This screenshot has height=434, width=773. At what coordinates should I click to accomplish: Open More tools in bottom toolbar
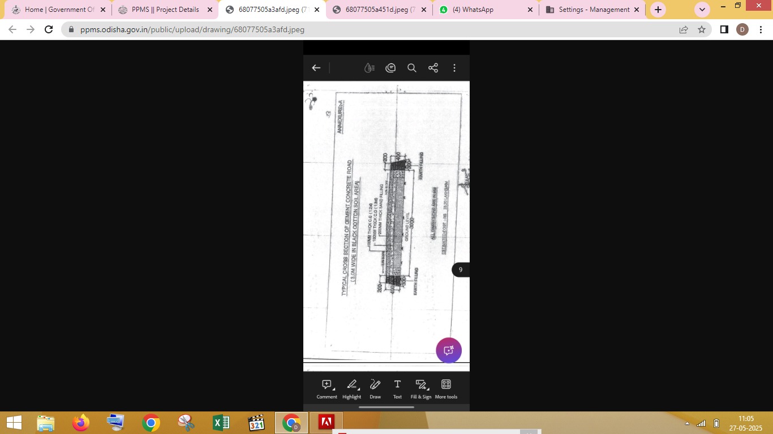pyautogui.click(x=446, y=388)
